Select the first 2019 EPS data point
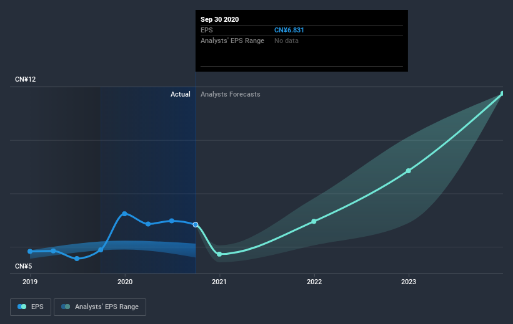The height and width of the screenshot is (324, 513). click(x=30, y=251)
